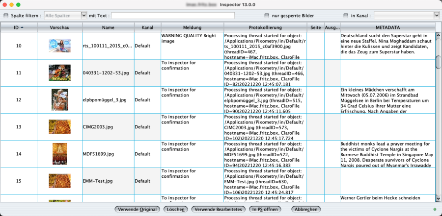The image size is (442, 216).
Task: Click the Abbrechen button
Action: (306, 209)
